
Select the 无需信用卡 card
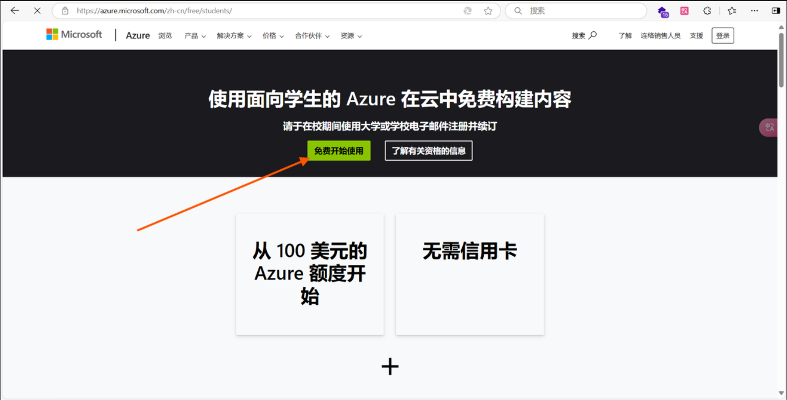click(469, 275)
